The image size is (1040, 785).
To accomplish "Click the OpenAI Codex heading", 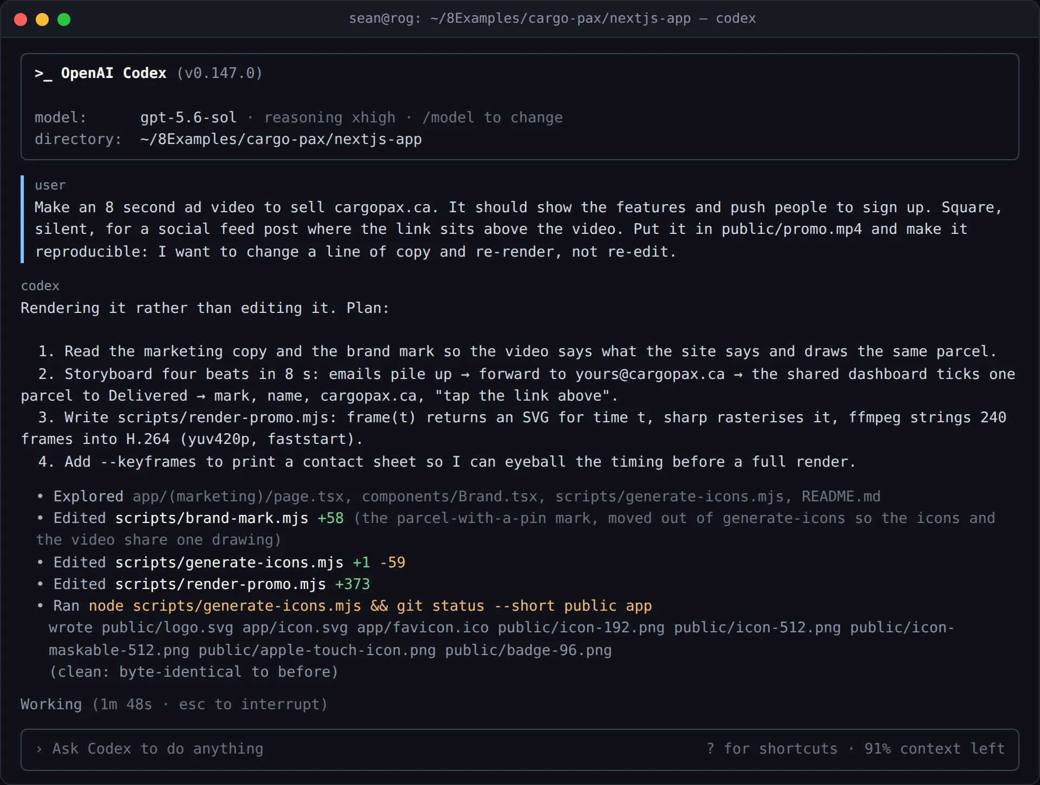I will point(113,73).
